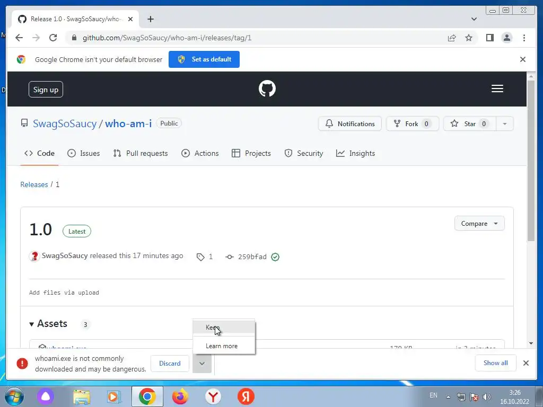Image resolution: width=543 pixels, height=407 pixels.
Task: Toggle the download options chevron next to Discard
Action: point(202,364)
